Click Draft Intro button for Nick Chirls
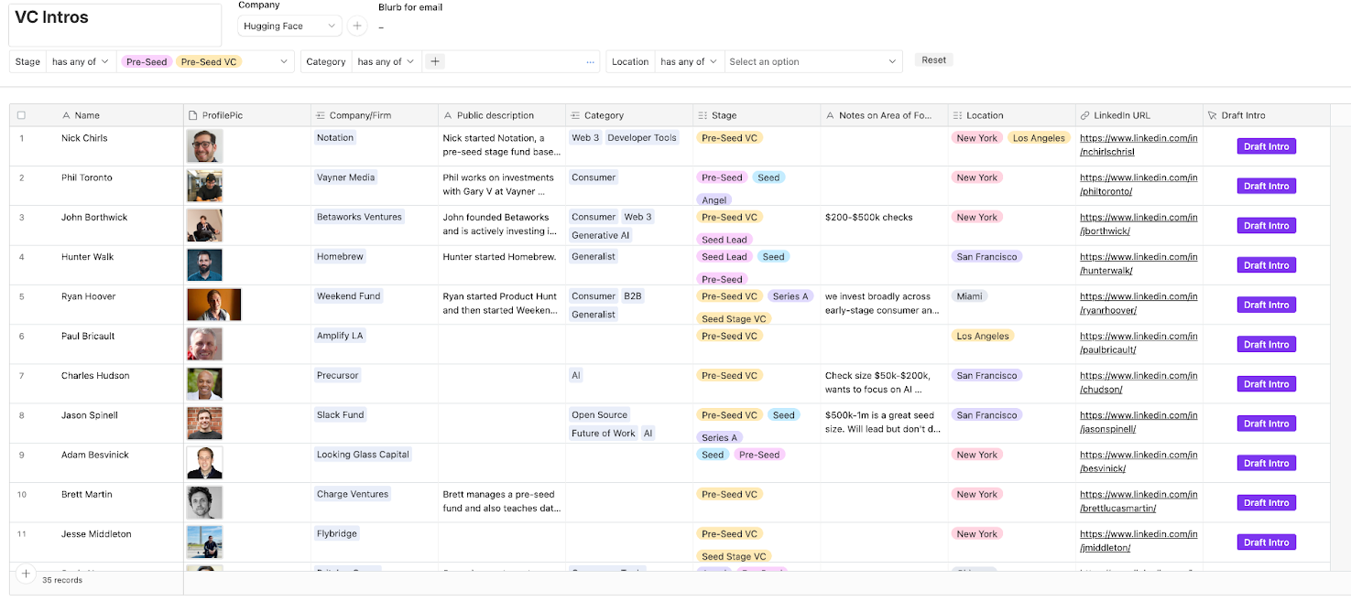Image resolution: width=1351 pixels, height=601 pixels. tap(1266, 146)
